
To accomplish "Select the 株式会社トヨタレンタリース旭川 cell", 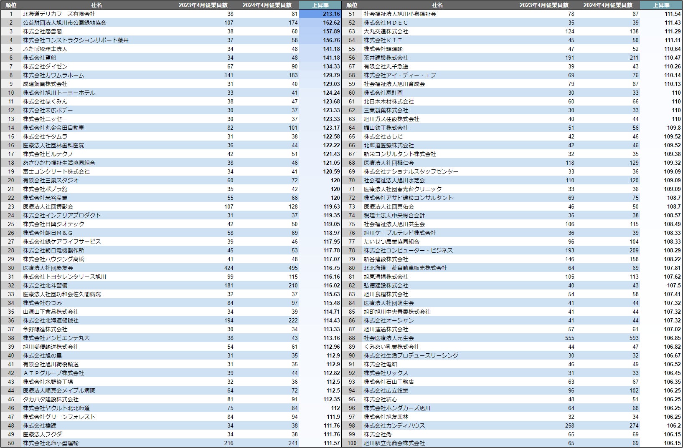I will point(64,277).
